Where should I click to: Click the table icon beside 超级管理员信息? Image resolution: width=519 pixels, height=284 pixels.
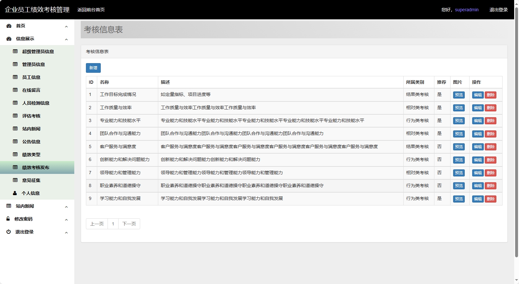[15, 52]
